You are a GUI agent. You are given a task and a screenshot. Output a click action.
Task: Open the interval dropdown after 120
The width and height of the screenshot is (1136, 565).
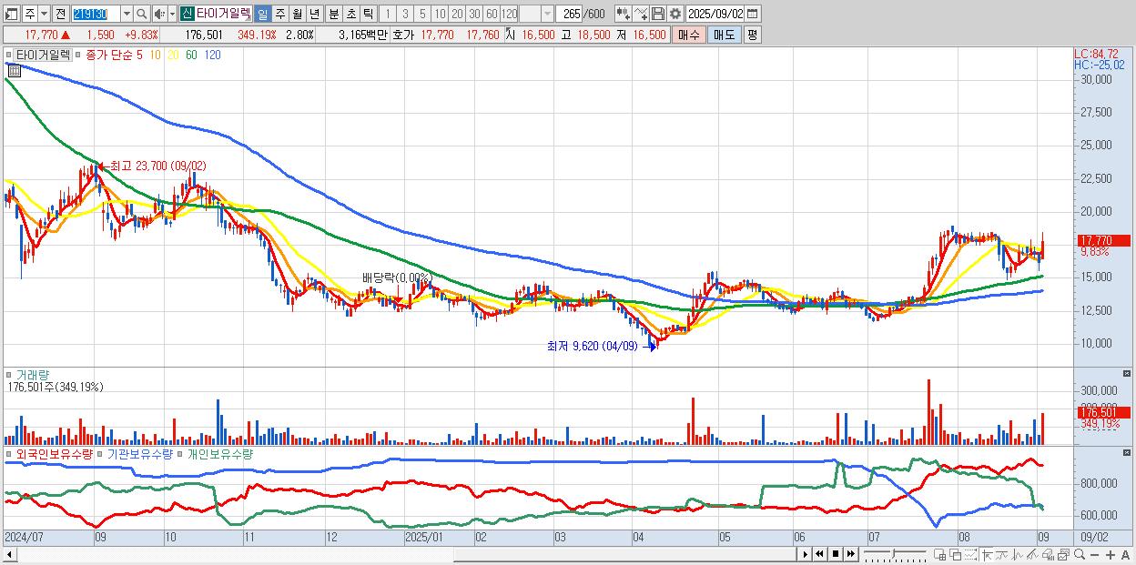(548, 14)
